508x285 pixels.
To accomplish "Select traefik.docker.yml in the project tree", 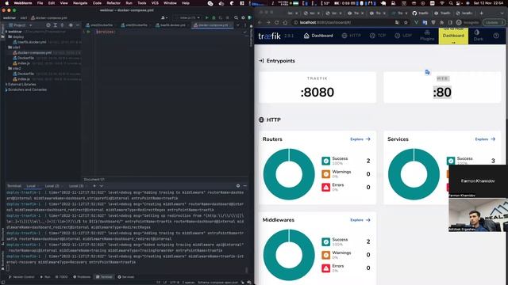I will tap(32, 42).
